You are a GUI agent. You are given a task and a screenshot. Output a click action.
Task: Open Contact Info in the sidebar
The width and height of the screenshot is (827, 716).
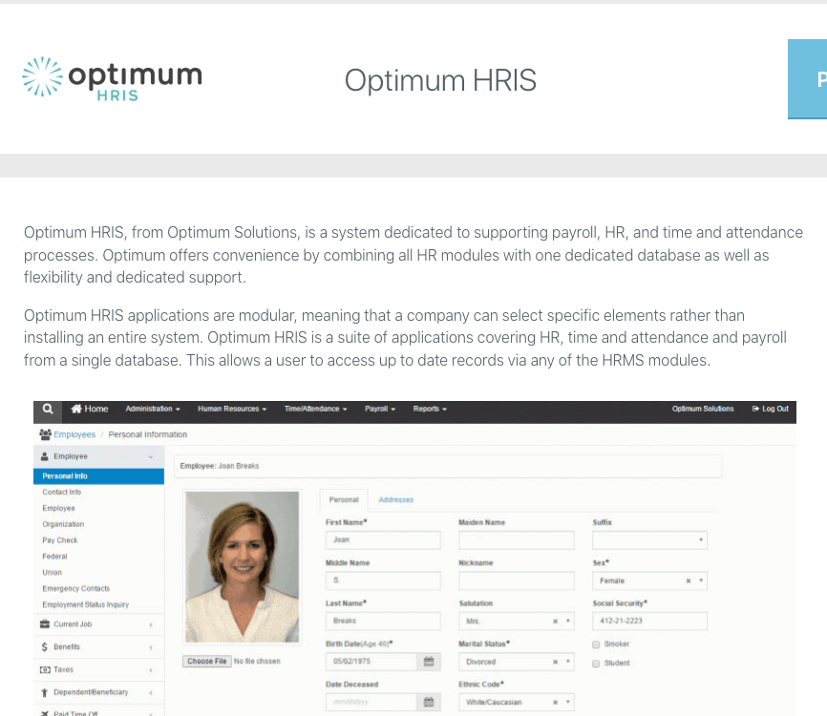coord(62,492)
